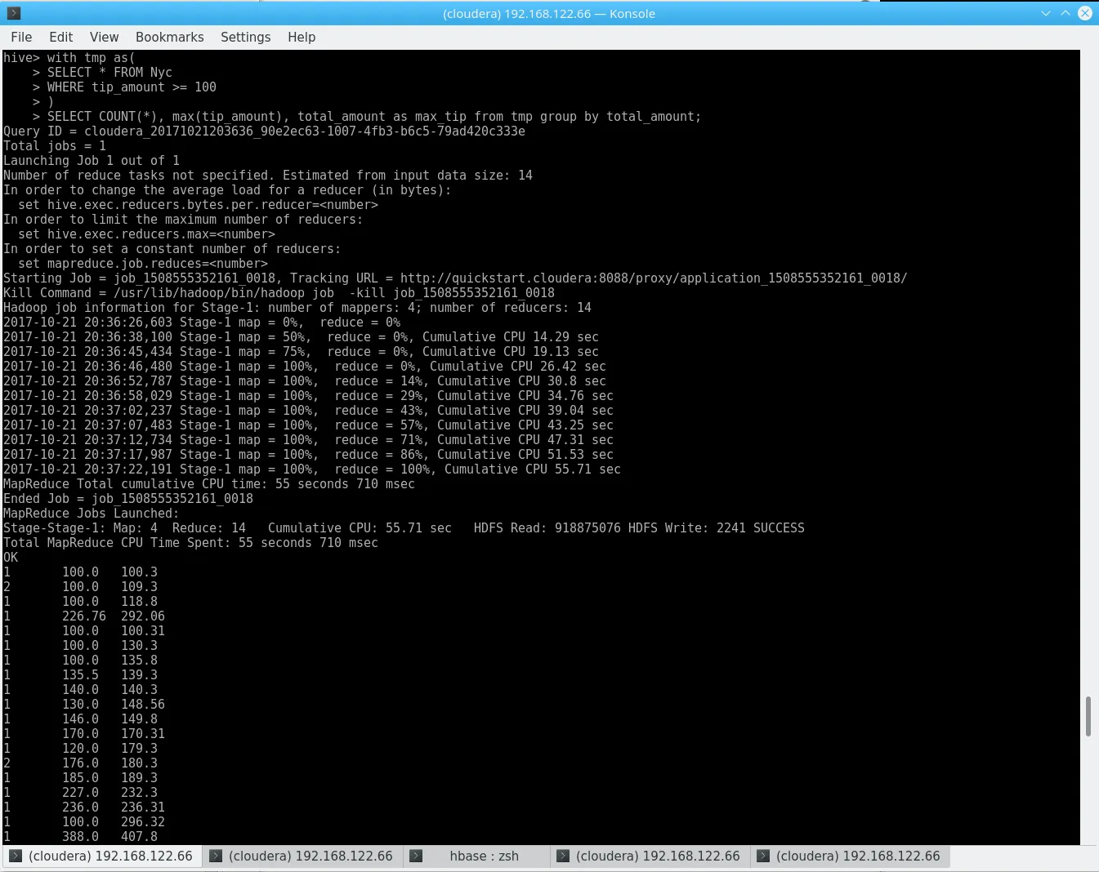The width and height of the screenshot is (1099, 872).
Task: Click the quickstart.cloudera:8088 tracking URL
Action: point(653,278)
